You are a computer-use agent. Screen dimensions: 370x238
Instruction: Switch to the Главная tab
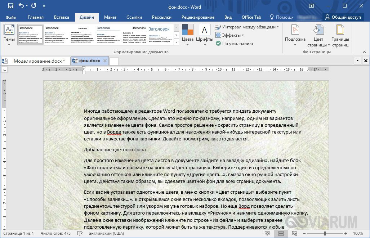36,17
